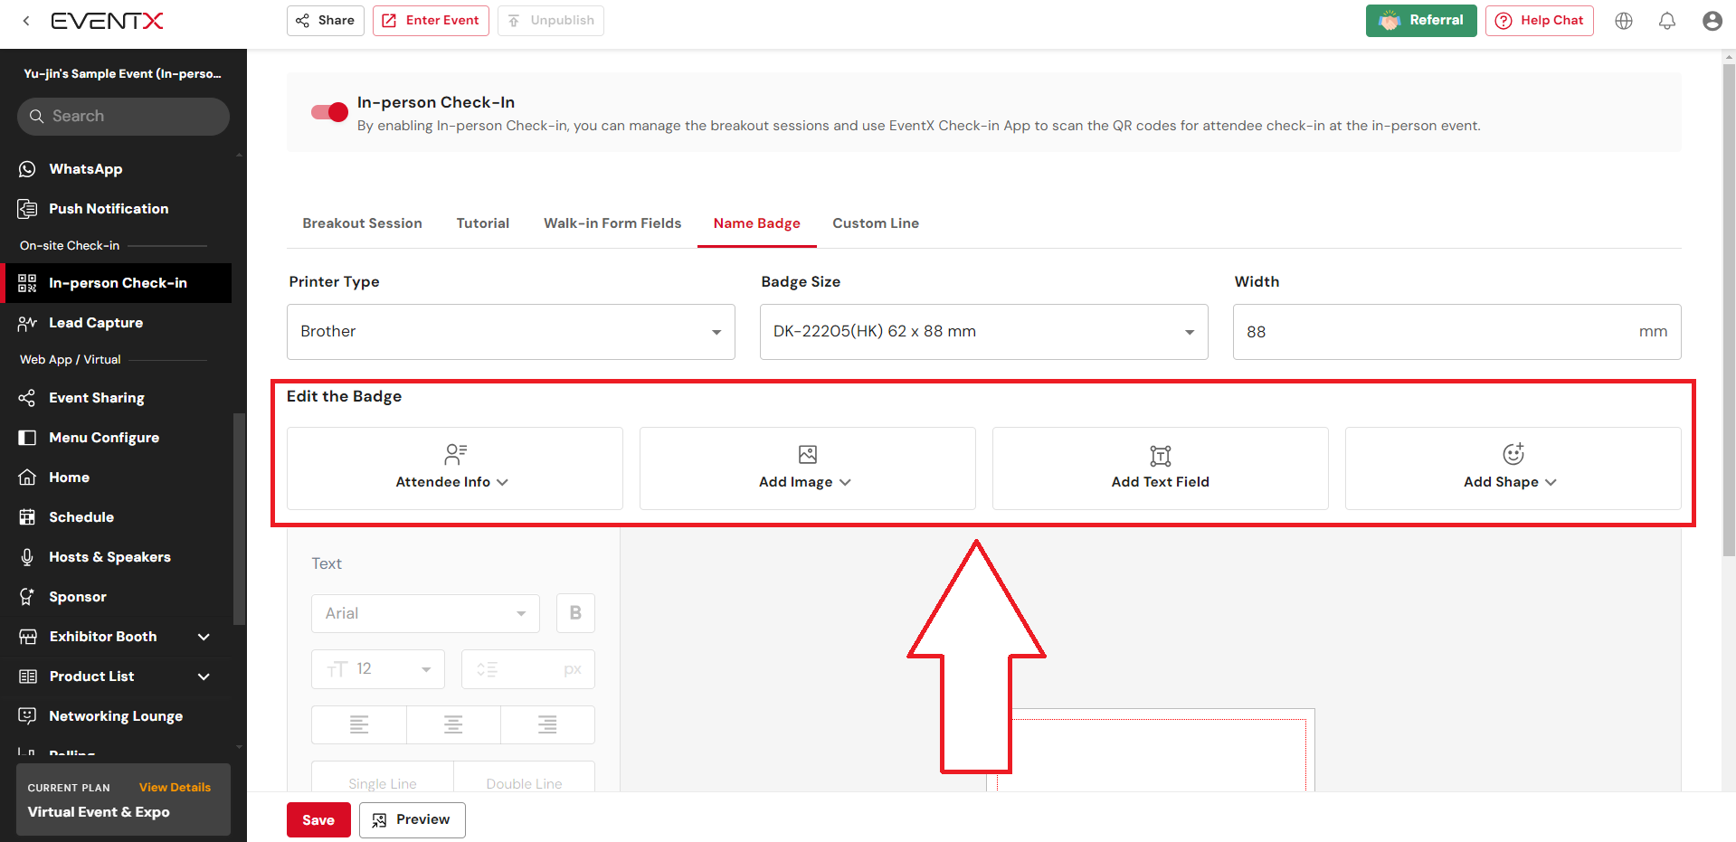The height and width of the screenshot is (842, 1736).
Task: Open View Details plan link
Action: tap(175, 788)
